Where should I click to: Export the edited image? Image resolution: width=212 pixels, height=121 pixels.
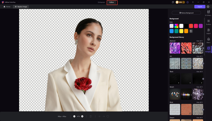(200, 7)
